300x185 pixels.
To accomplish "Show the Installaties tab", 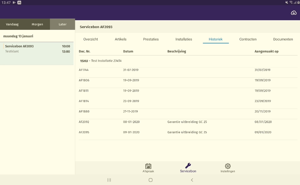I will (184, 39).
